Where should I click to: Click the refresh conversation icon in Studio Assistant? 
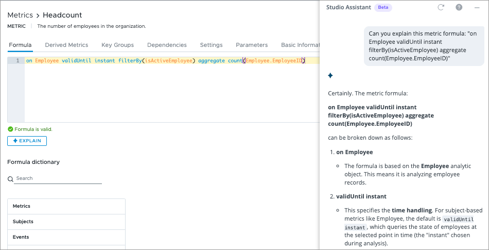(x=441, y=7)
